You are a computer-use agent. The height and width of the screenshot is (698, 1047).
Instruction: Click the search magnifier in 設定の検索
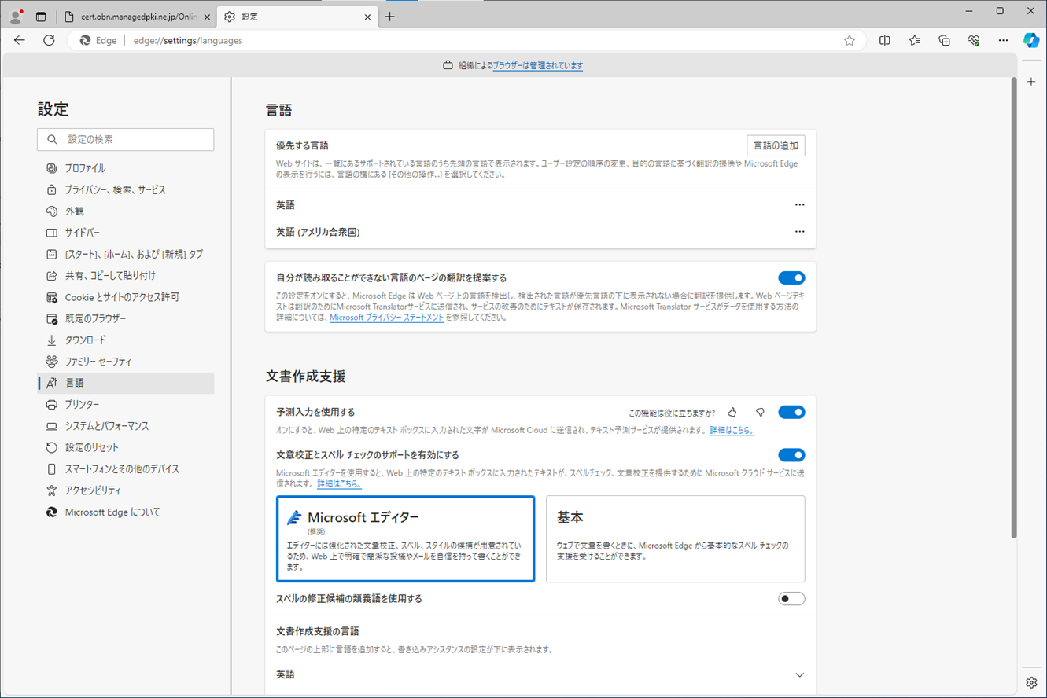tap(52, 140)
